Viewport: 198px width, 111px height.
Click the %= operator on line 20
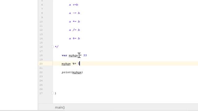pyautogui.click(x=74, y=64)
